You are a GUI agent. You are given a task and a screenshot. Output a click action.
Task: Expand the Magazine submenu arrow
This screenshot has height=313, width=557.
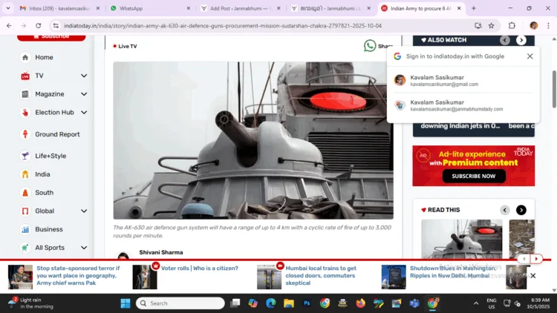pyautogui.click(x=84, y=94)
